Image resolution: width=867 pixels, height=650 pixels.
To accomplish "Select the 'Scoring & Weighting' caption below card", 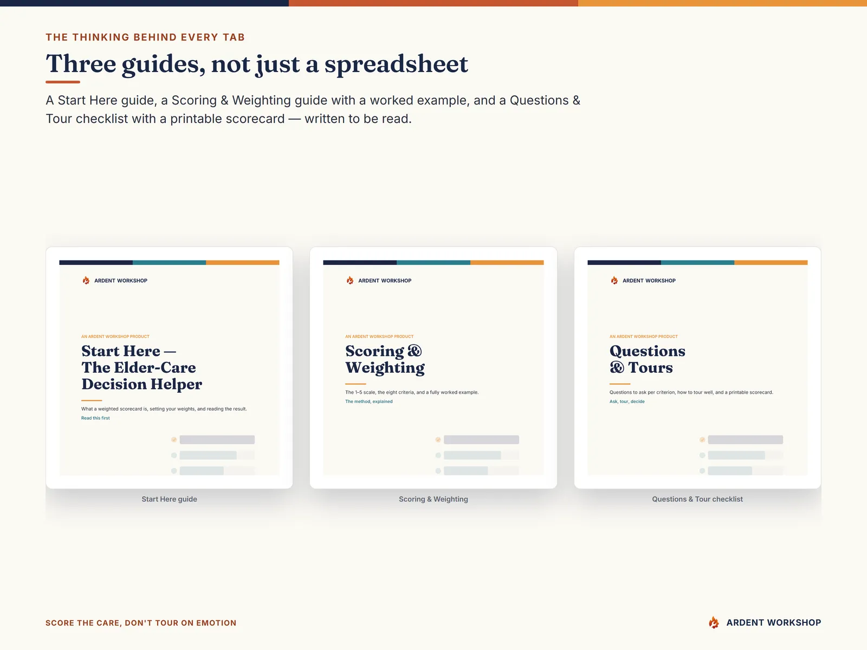I will pos(433,499).
